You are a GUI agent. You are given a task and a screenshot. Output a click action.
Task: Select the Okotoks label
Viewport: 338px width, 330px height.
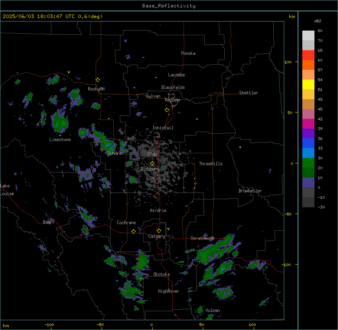[x=162, y=274]
